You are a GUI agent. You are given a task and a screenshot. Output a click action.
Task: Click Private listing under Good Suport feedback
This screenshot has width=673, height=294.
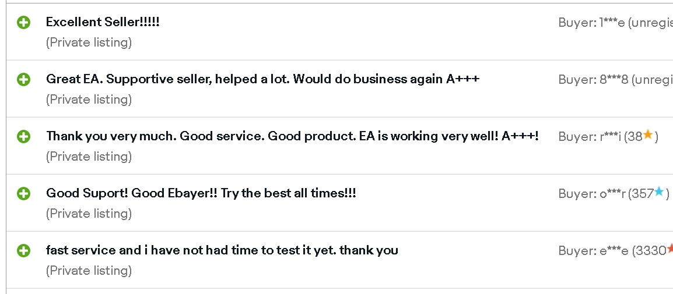tap(89, 214)
